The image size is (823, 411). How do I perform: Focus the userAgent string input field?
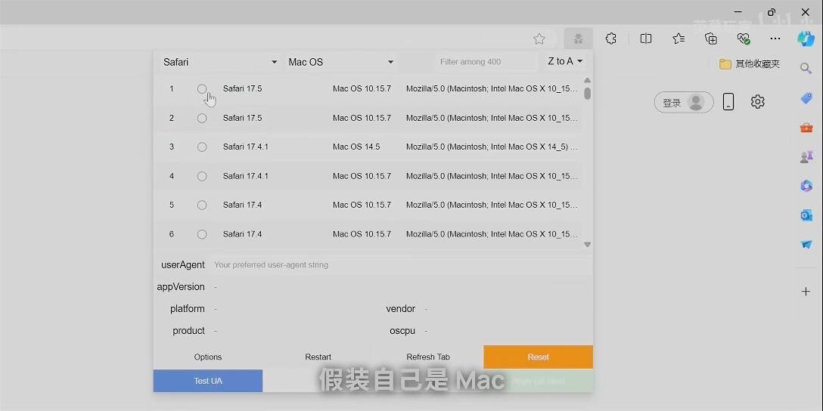pyautogui.click(x=401, y=264)
